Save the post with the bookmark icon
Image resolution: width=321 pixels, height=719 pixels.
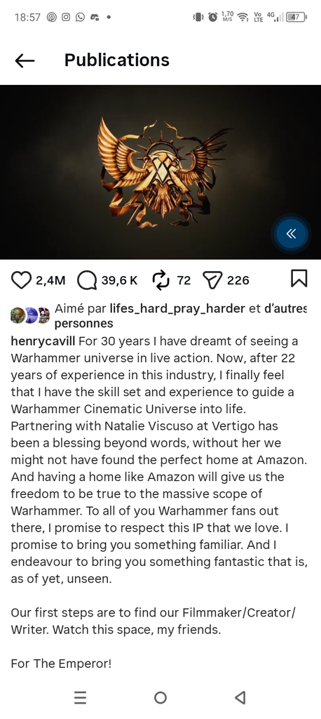[x=299, y=278]
